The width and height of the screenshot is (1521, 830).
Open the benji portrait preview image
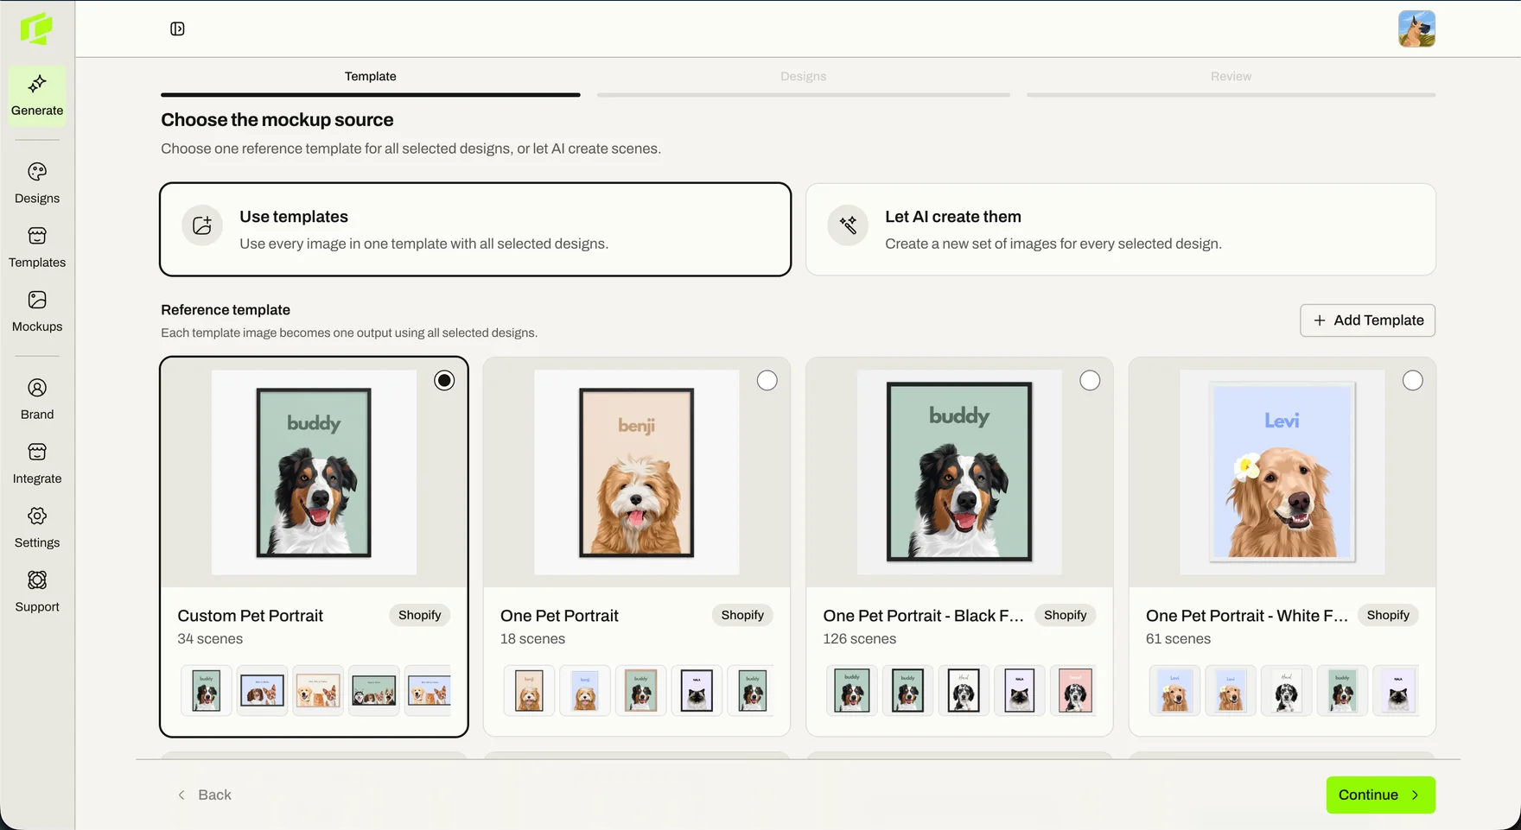(x=636, y=472)
